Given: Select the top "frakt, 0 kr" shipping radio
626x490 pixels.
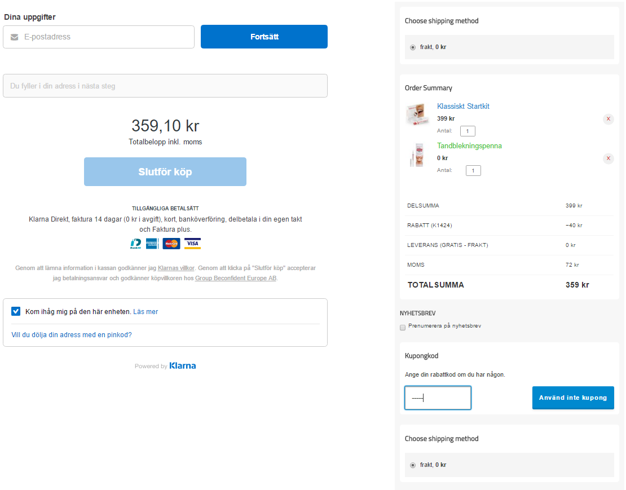Looking at the screenshot, I should (413, 47).
